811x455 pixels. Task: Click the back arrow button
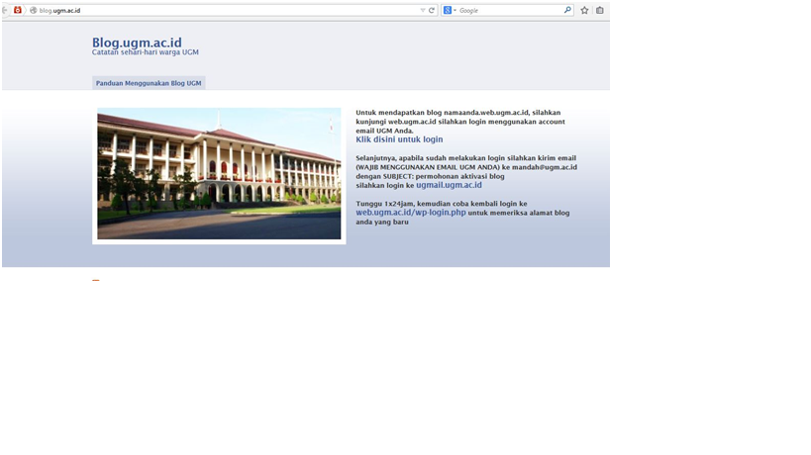[x=3, y=10]
